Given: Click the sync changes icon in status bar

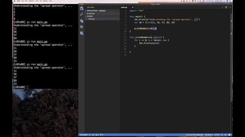Looking at the screenshot, I should click(x=90, y=135).
